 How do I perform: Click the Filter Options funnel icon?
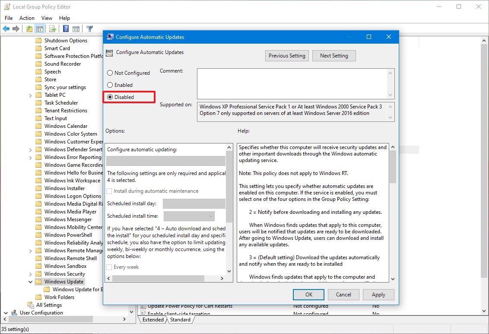click(x=89, y=29)
